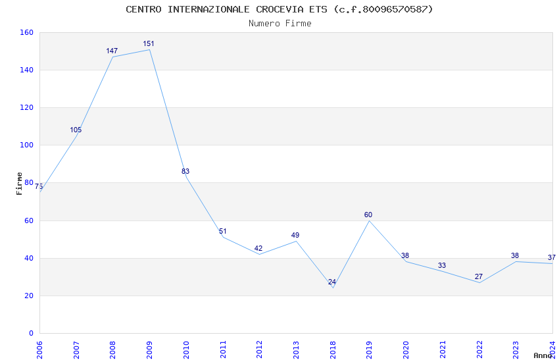Click the x-axis year 2019
Screen dimensions: 559x362
(370, 349)
